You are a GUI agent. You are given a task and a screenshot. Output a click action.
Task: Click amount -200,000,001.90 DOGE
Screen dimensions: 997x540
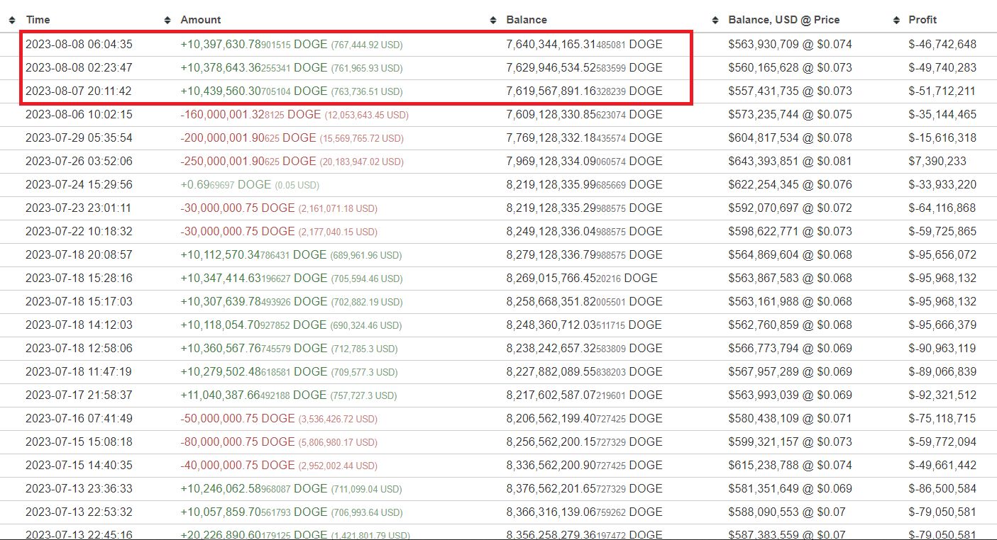point(248,137)
